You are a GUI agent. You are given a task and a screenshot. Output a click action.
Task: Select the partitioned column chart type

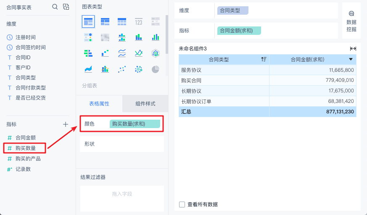pyautogui.click(x=122, y=37)
